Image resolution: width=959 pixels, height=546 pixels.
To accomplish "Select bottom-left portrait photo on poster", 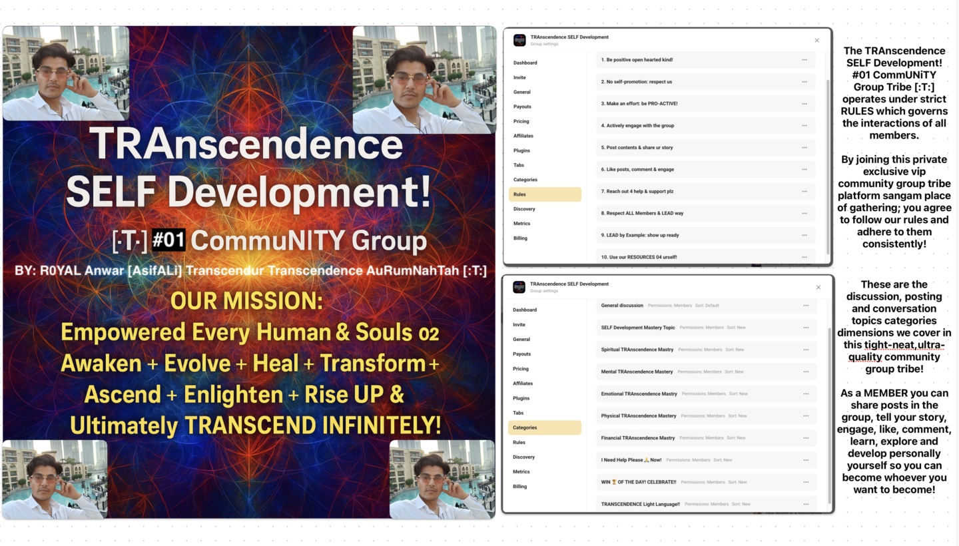I will pyautogui.click(x=55, y=479).
